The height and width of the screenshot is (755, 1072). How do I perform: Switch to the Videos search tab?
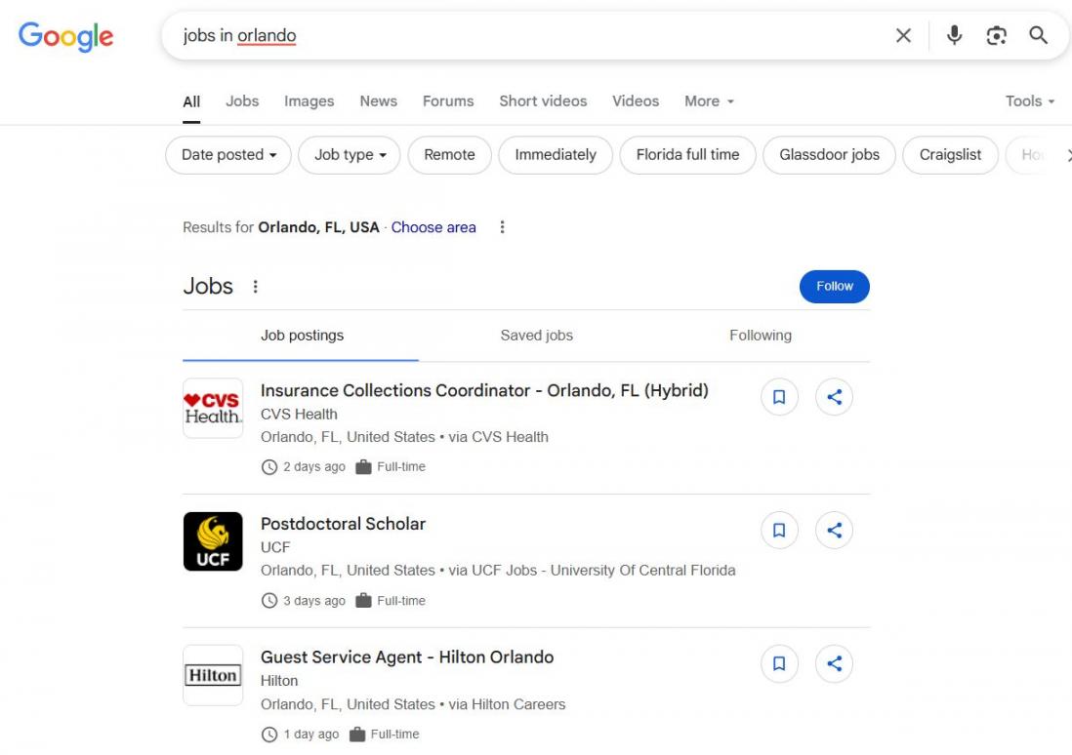[636, 101]
